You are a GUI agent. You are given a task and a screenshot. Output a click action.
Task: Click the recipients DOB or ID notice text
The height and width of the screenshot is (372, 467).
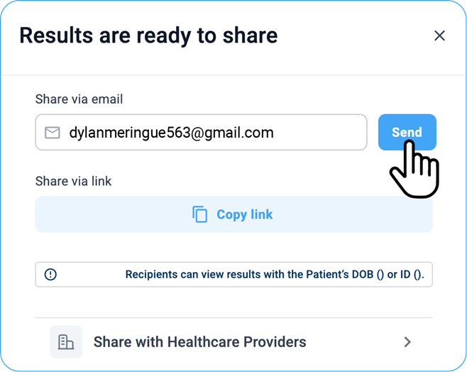point(275,275)
